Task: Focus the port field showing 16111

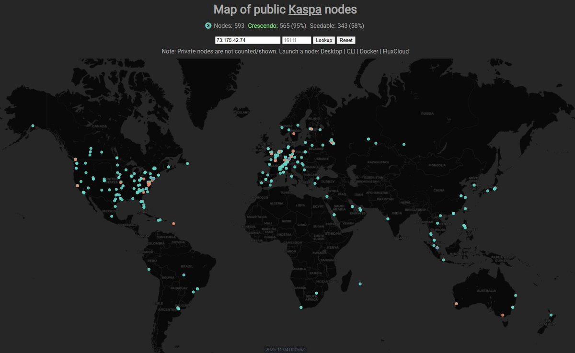Action: 297,40
